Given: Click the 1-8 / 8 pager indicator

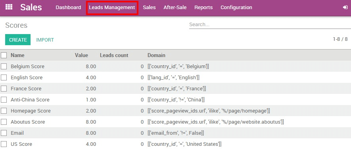Looking at the screenshot, I should 340,39.
